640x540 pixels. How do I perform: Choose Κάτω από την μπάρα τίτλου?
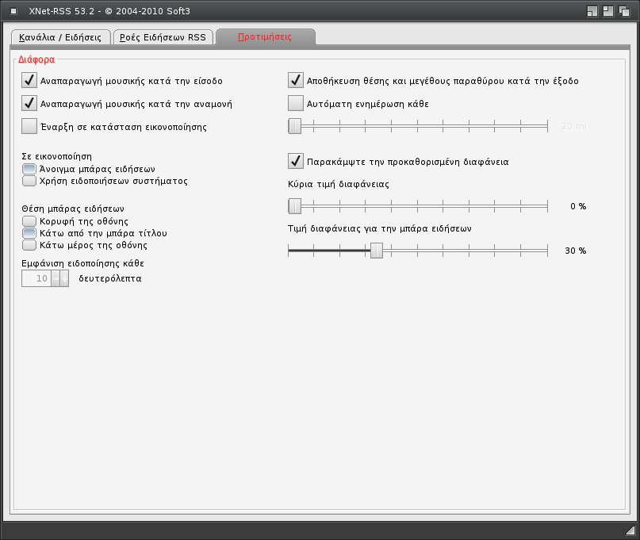pyautogui.click(x=29, y=233)
